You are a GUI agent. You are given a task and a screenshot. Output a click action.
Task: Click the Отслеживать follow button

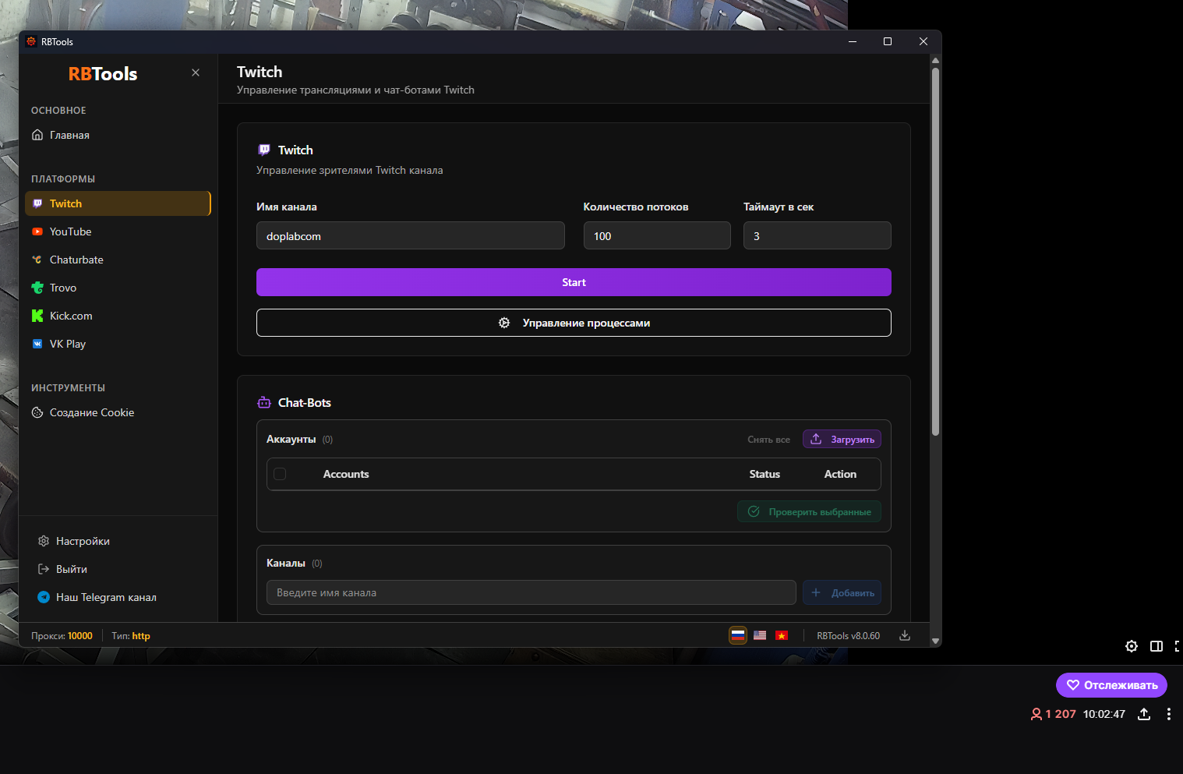click(1111, 685)
